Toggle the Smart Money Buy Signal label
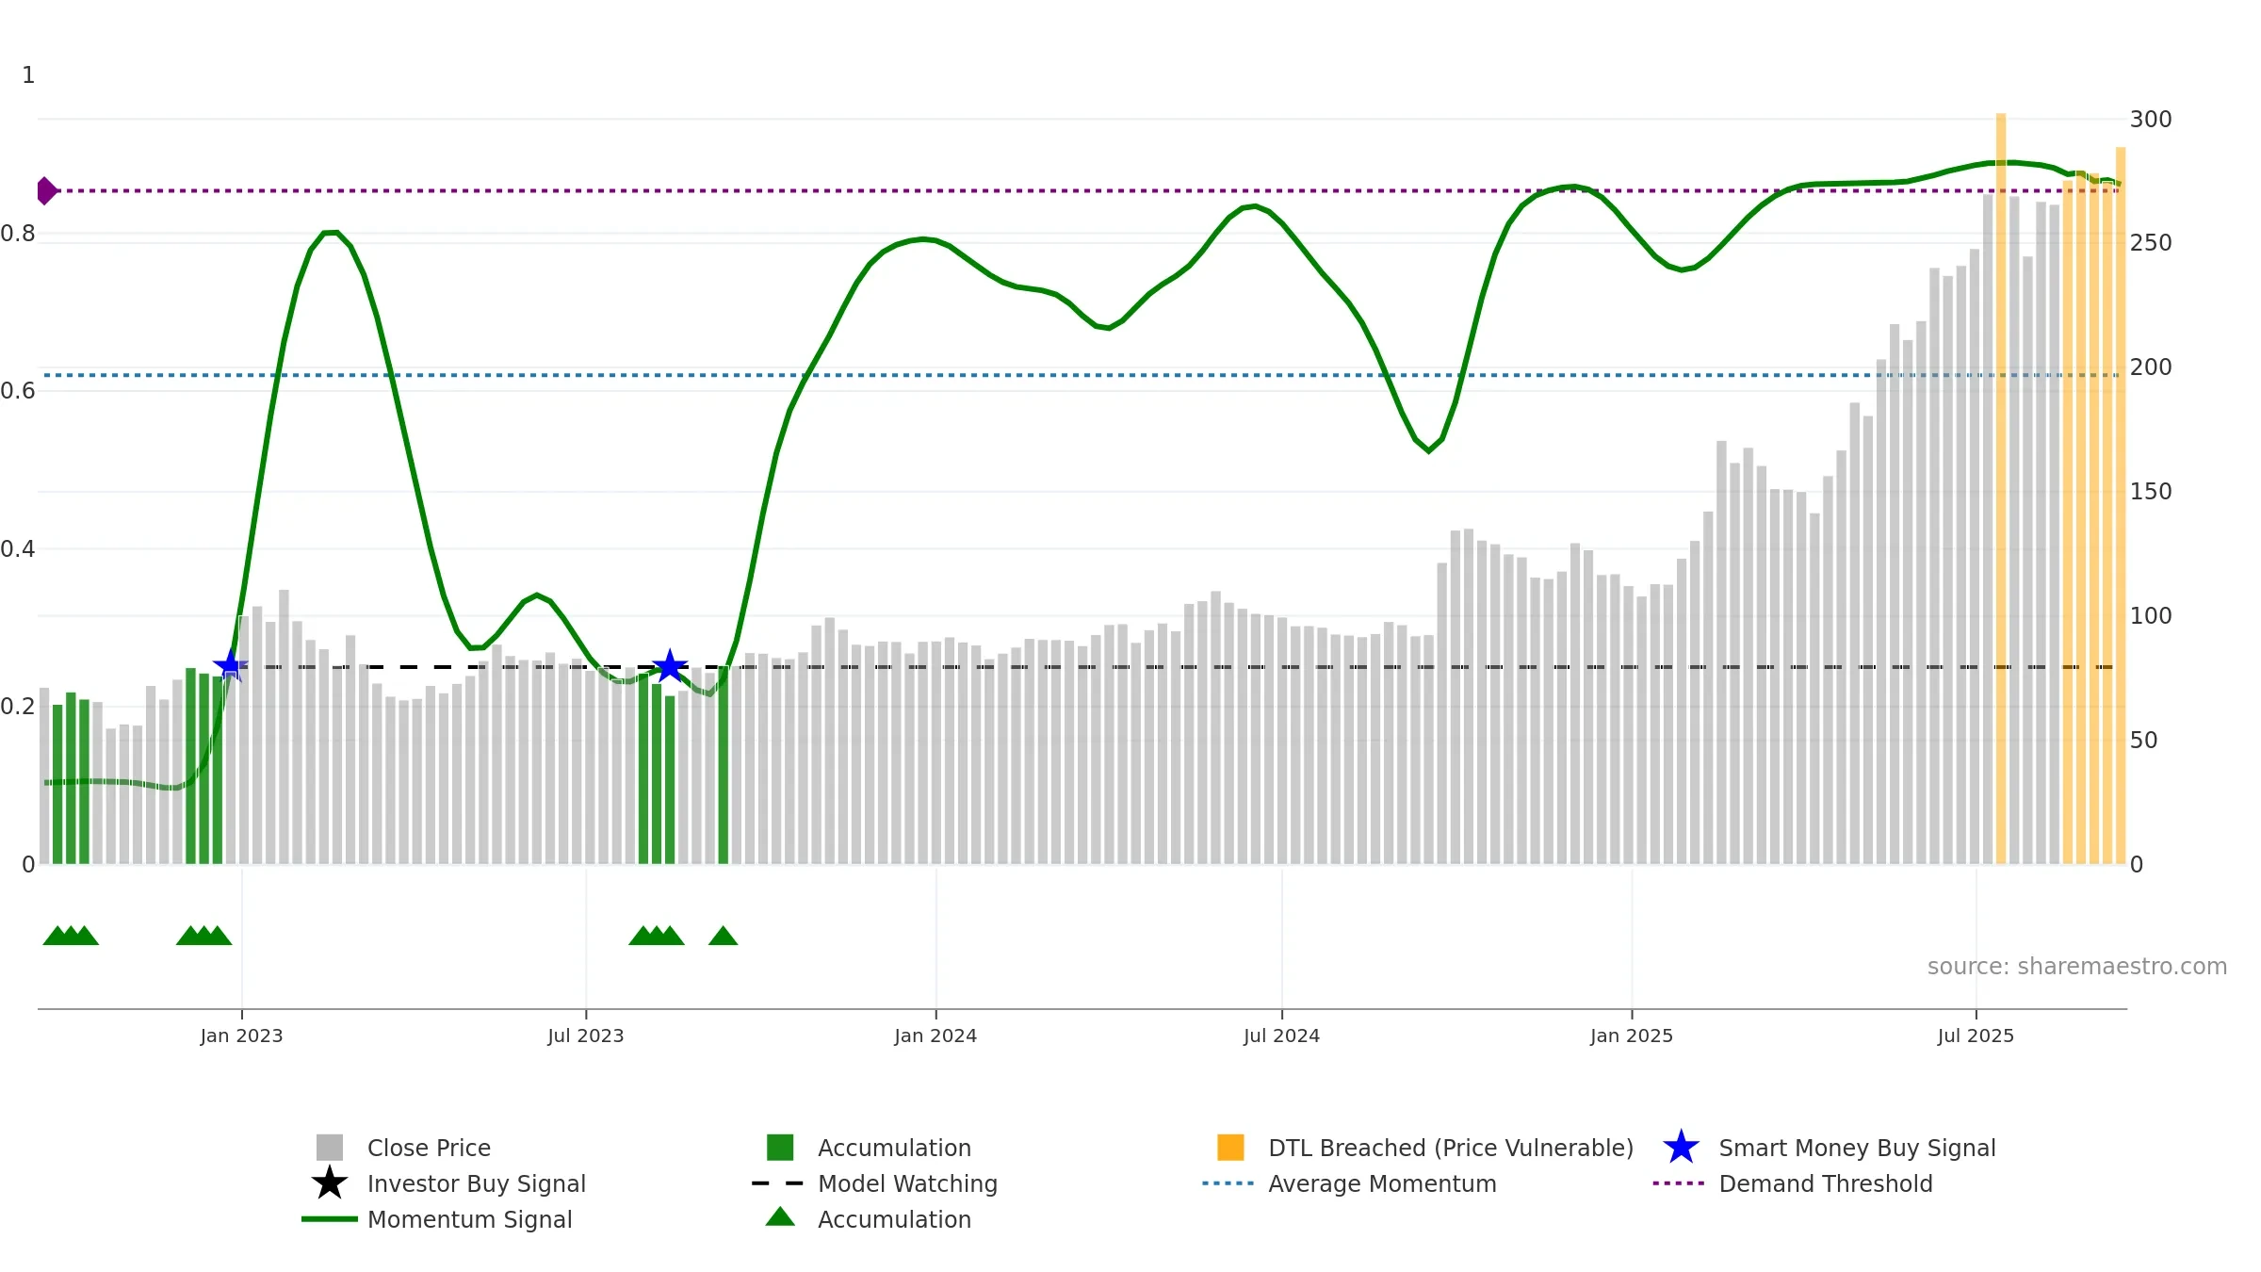This screenshot has height=1272, width=2261. click(x=1857, y=1148)
